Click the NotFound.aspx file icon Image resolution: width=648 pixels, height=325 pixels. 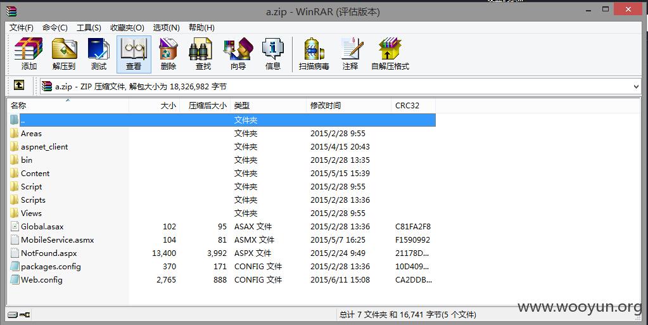click(15, 253)
